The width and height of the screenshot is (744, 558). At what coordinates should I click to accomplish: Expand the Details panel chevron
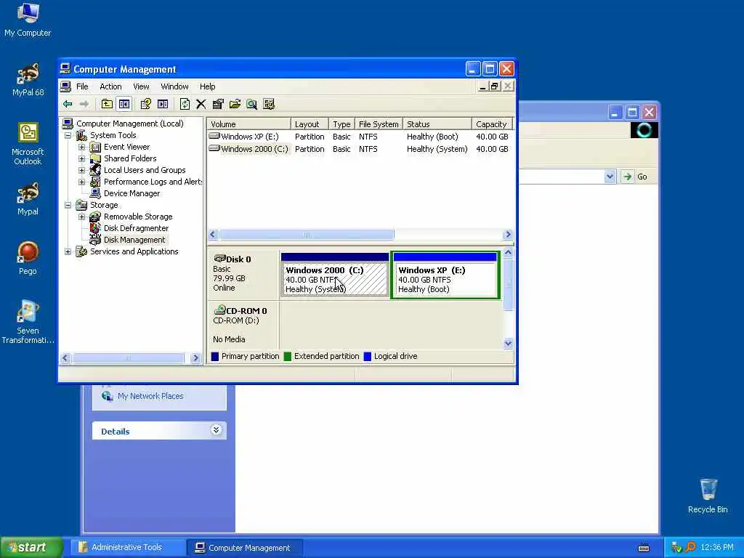pos(216,430)
